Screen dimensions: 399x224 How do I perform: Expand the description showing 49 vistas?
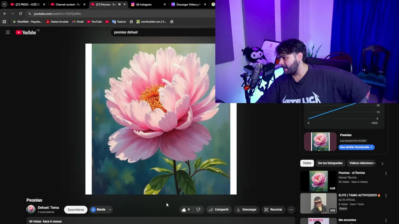coord(161,221)
